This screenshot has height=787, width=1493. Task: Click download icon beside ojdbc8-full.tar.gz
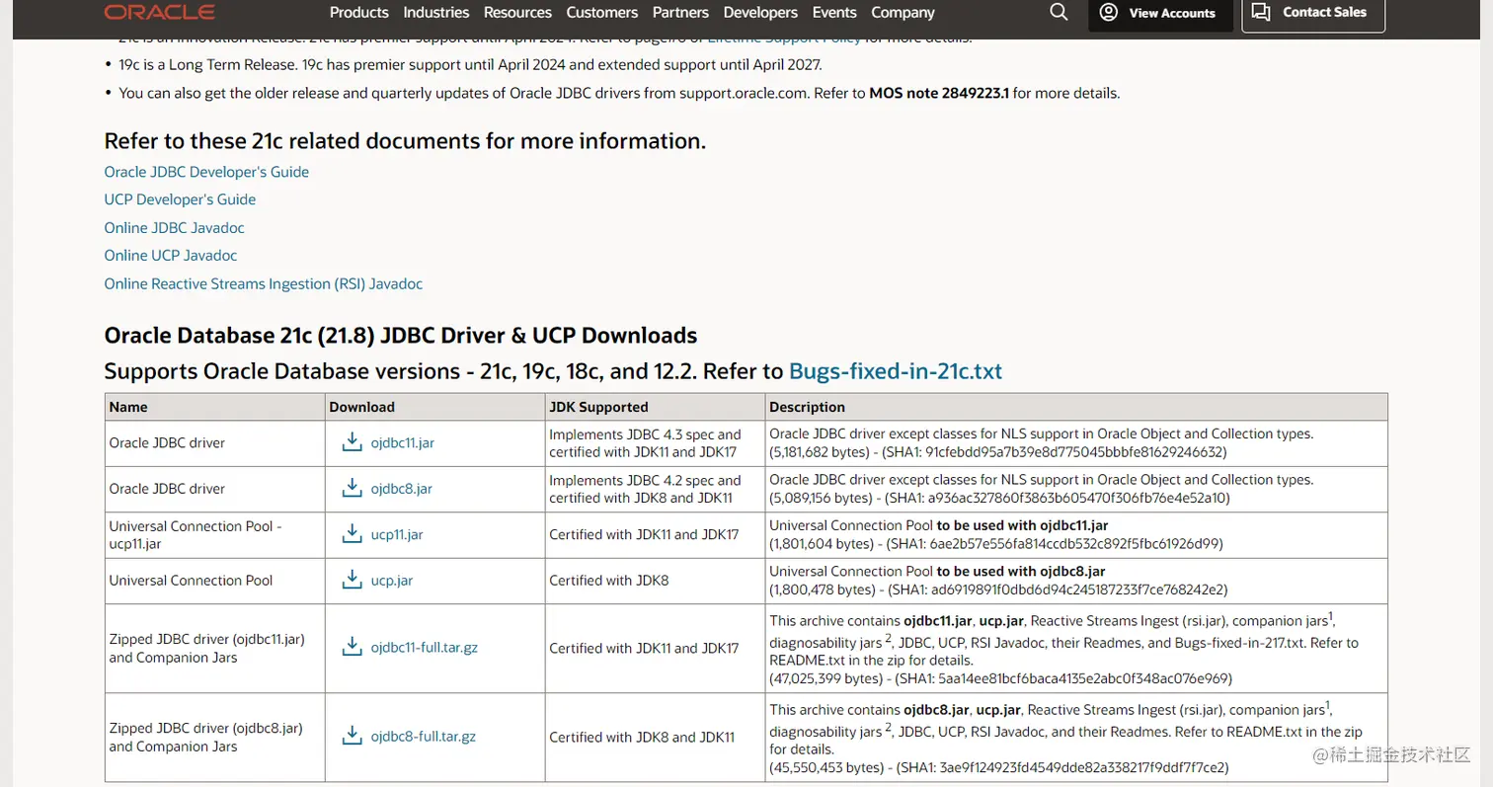(352, 737)
